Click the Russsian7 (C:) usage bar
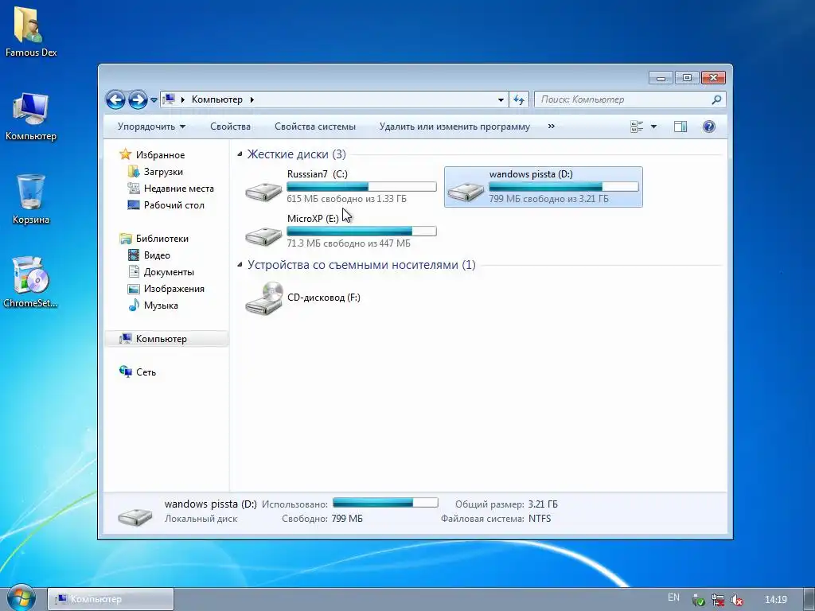 click(x=361, y=186)
